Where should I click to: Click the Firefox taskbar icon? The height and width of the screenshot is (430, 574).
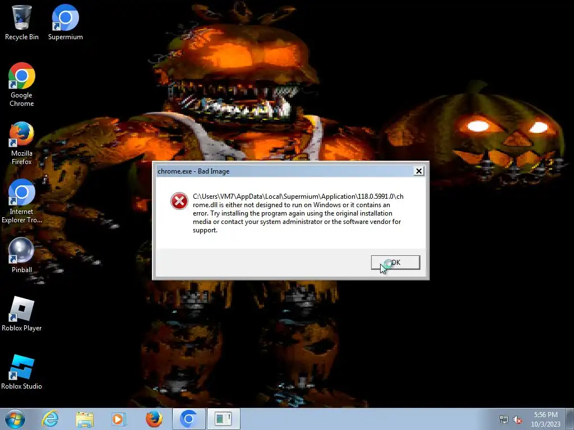click(x=154, y=419)
